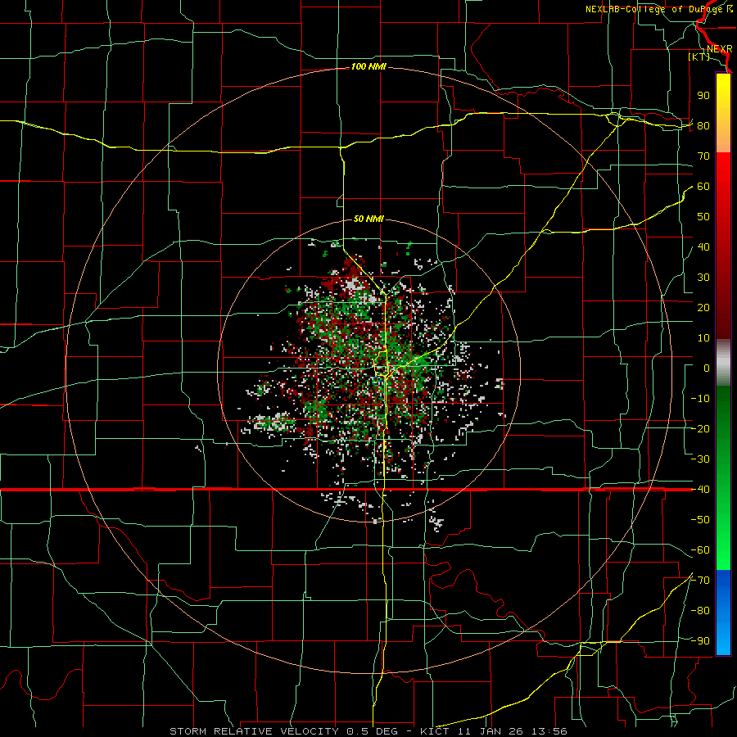The height and width of the screenshot is (737, 737).
Task: Click the -50 scale value
Action: [x=700, y=520]
